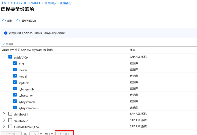Open the ellipsis menu beside page title
The height and width of the screenshot is (135, 197).
click(x=40, y=9)
